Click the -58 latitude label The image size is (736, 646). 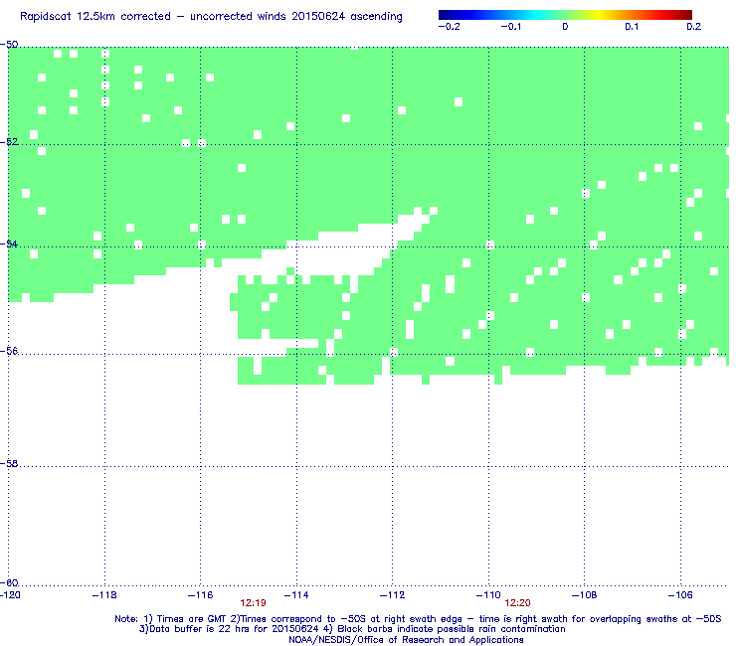pos(9,463)
